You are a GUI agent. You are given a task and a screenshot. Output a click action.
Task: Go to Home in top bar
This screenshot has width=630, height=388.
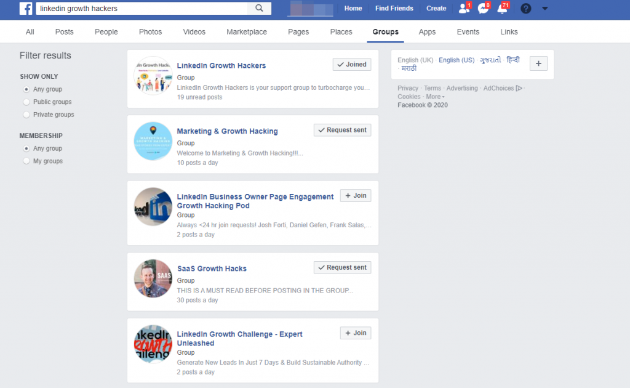(x=353, y=8)
